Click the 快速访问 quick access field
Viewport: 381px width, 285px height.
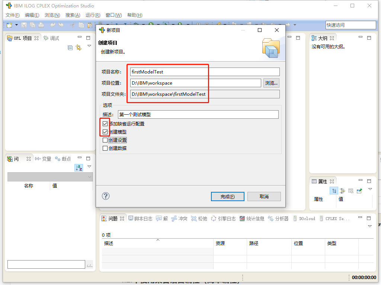[350, 25]
